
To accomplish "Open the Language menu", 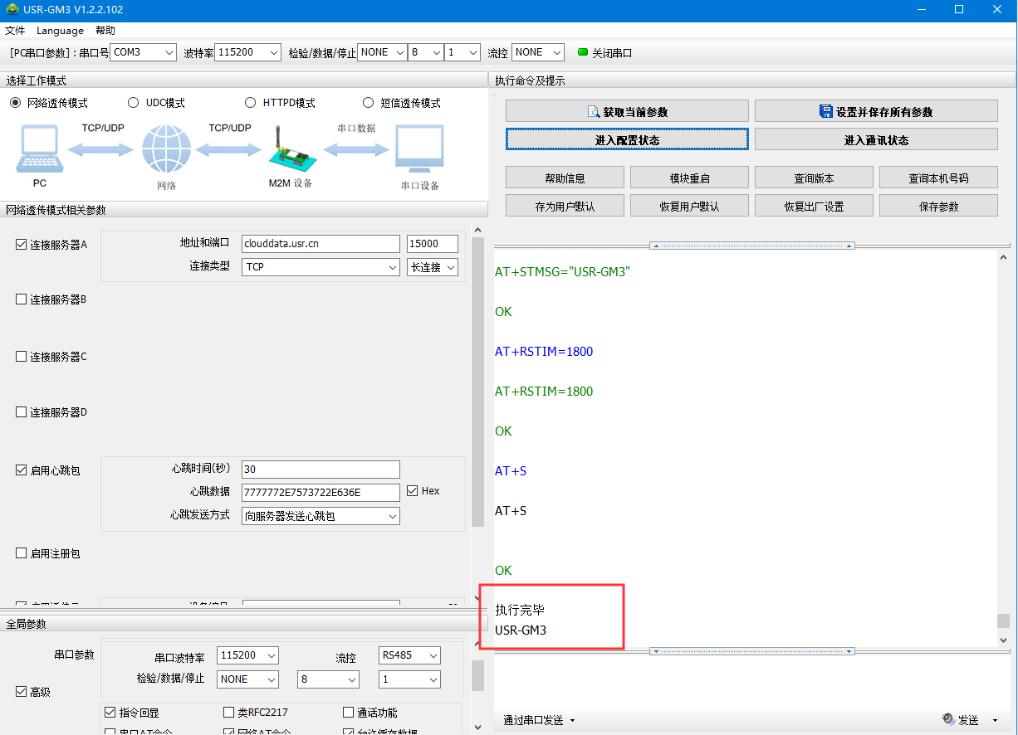I will coord(60,31).
